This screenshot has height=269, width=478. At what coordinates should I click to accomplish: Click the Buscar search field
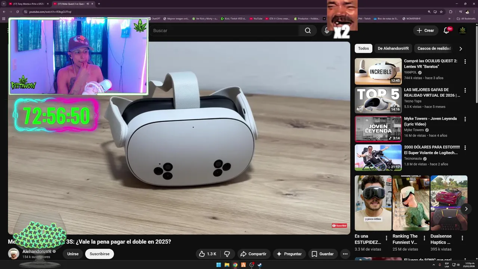[x=224, y=31]
